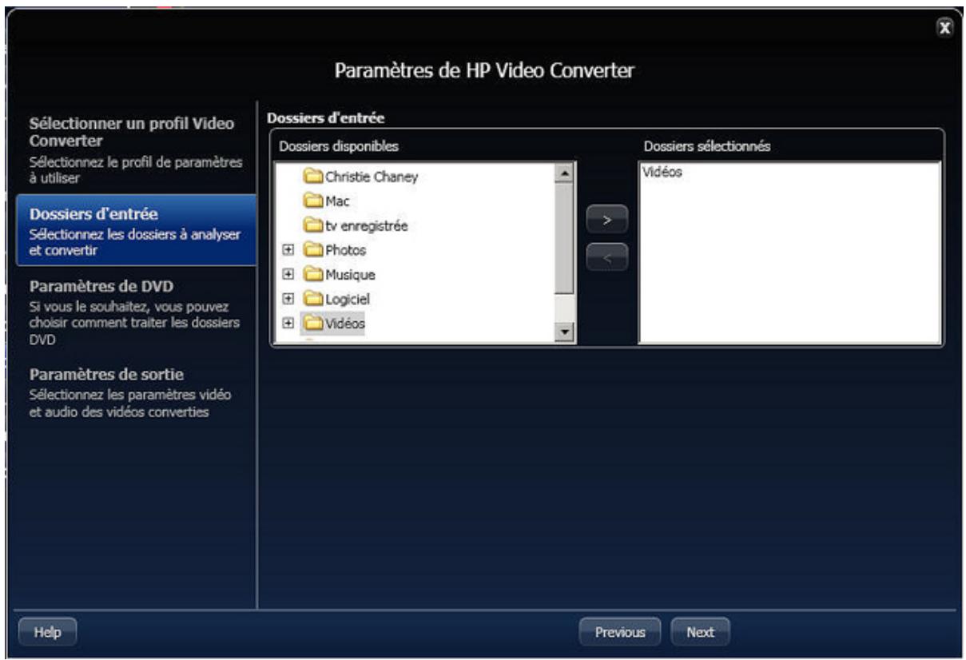
Task: Expand the Vidéos folder node
Action: (x=289, y=324)
